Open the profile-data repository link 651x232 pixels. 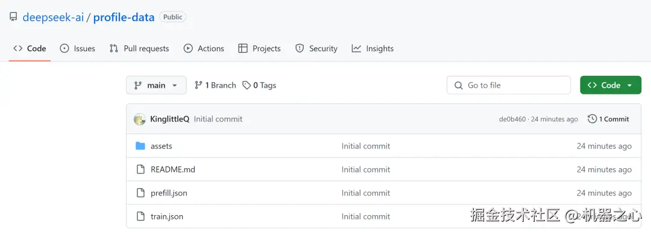pos(124,17)
